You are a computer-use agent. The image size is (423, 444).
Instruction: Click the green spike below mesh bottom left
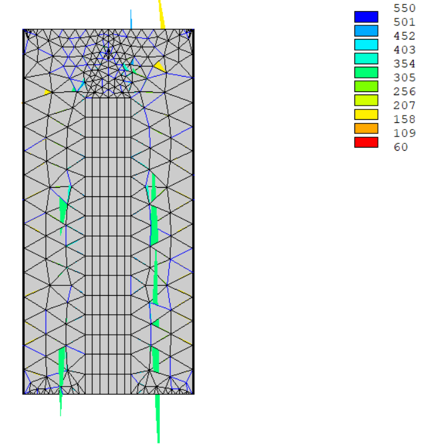(x=61, y=403)
